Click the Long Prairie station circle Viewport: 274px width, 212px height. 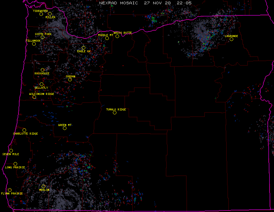tap(16, 164)
